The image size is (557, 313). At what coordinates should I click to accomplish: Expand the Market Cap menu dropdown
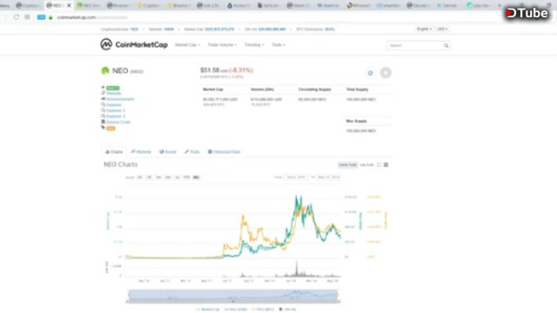click(188, 44)
